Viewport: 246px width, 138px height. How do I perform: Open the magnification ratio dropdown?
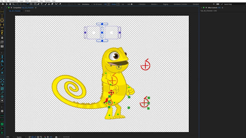pos(9,137)
